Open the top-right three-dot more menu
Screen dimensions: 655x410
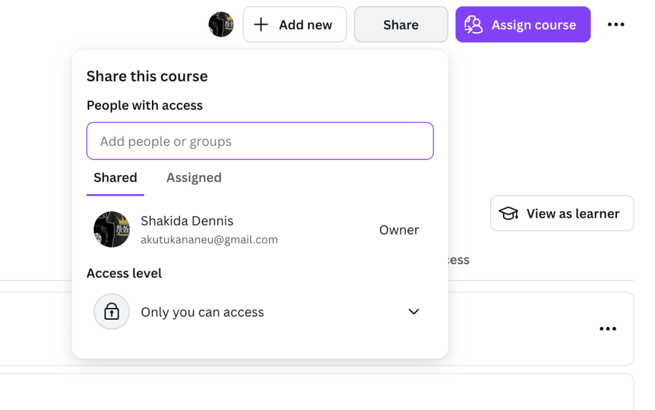pos(616,25)
